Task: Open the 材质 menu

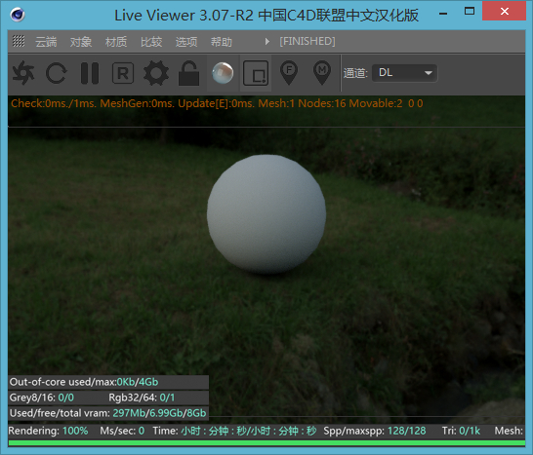Action: coord(116,42)
